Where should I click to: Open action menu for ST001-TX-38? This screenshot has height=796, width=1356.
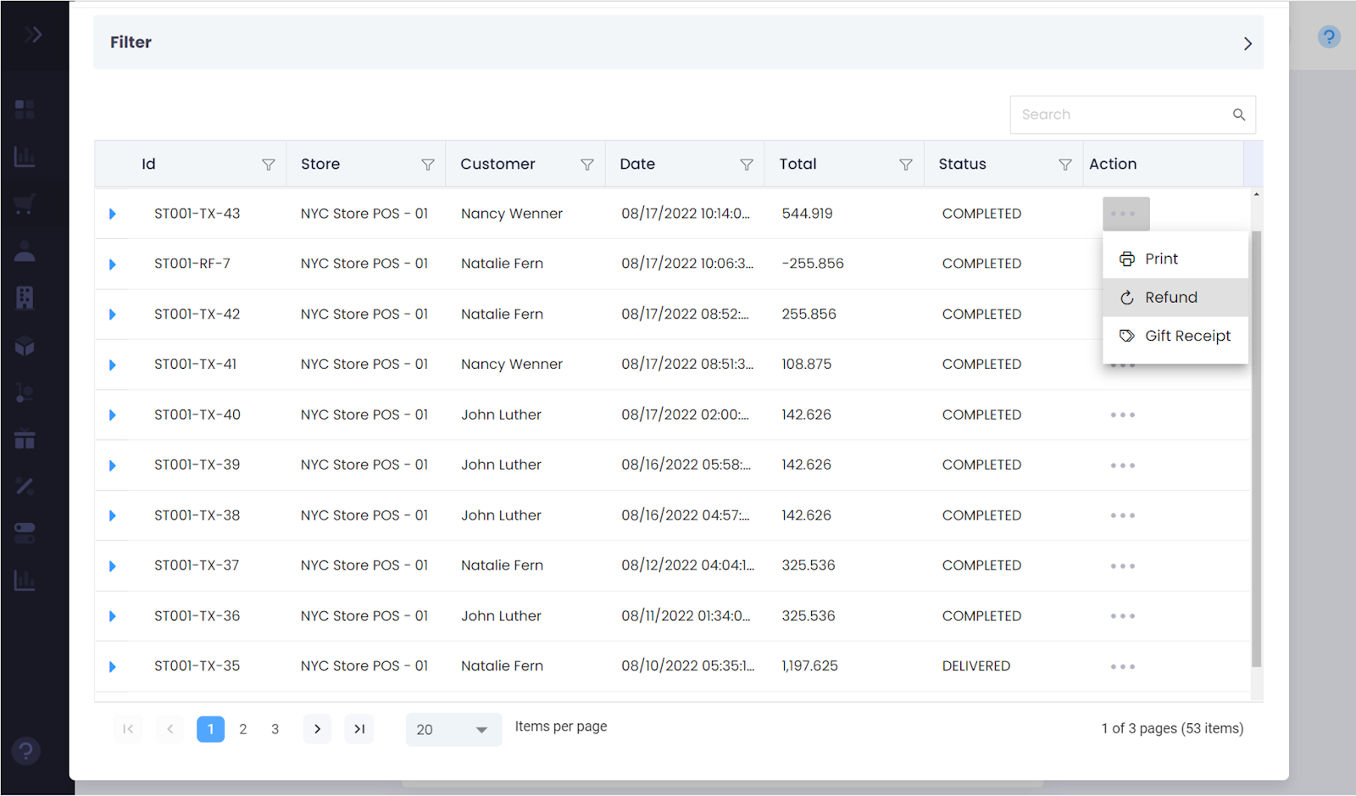1122,515
